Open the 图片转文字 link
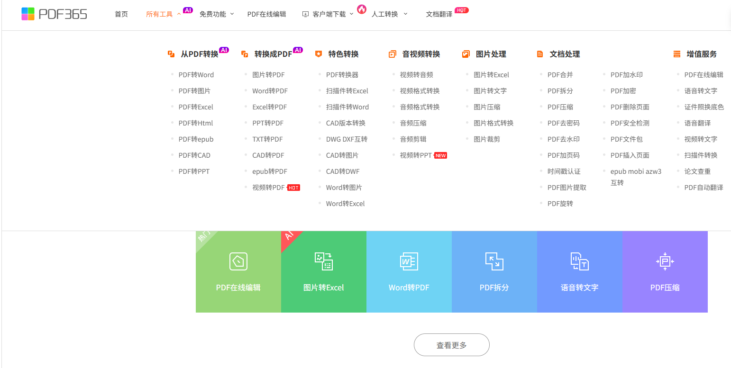Screen dimensions: 731x368 490,91
